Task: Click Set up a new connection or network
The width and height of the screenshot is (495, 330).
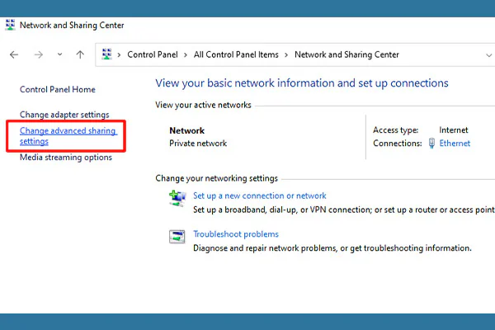Action: [x=260, y=196]
